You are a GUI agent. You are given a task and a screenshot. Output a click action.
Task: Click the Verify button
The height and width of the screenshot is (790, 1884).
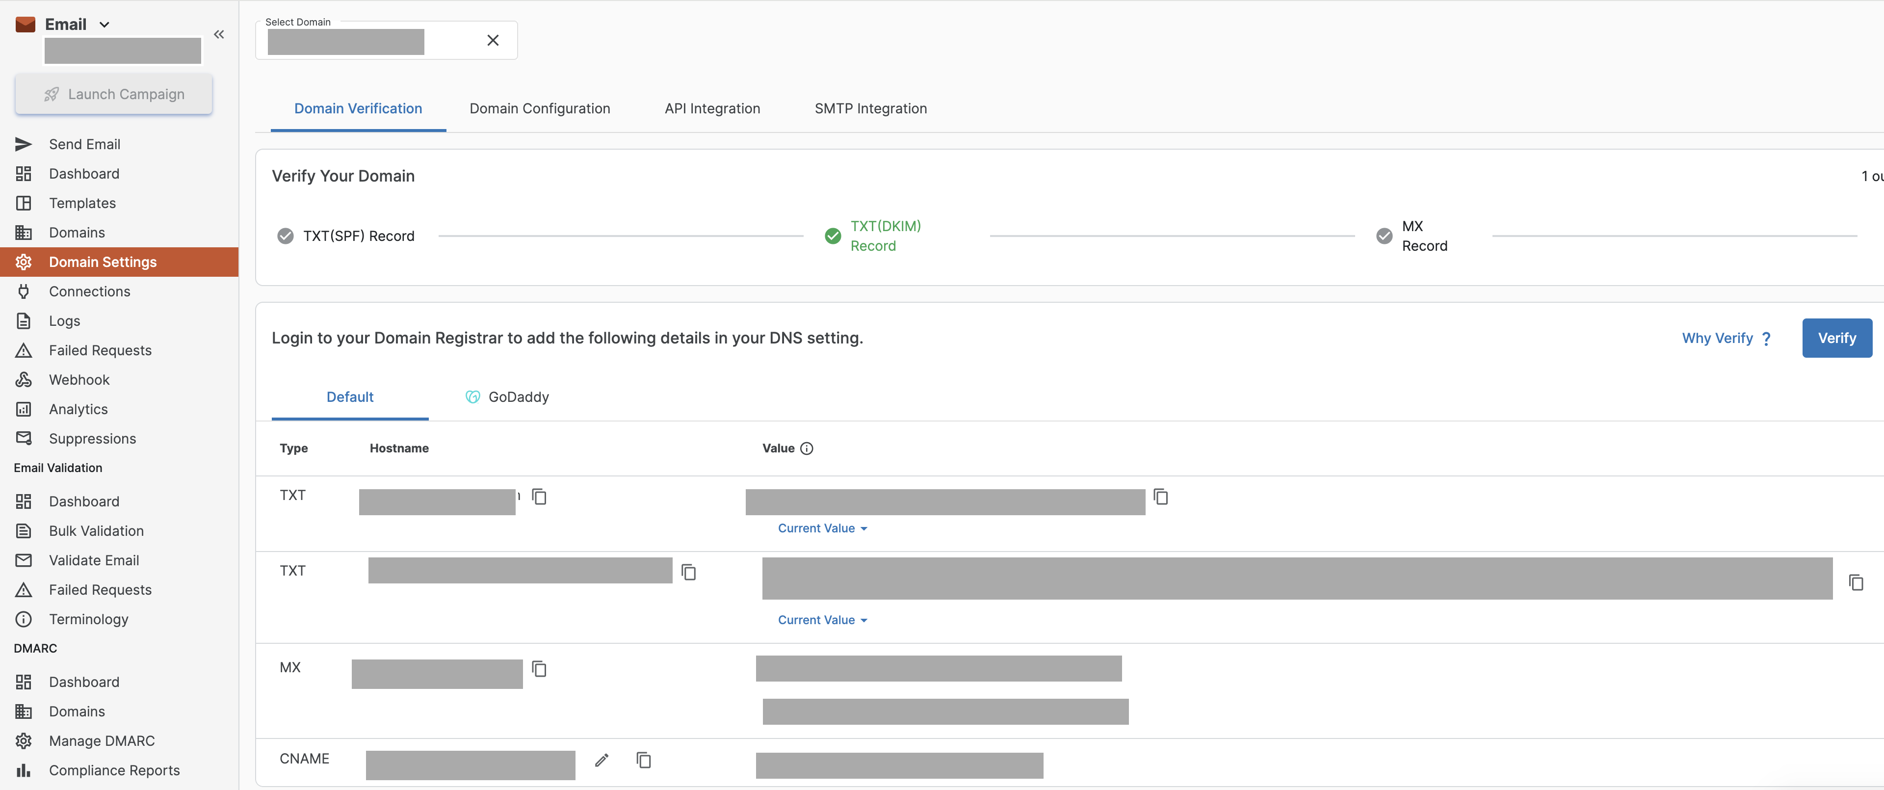pyautogui.click(x=1836, y=338)
